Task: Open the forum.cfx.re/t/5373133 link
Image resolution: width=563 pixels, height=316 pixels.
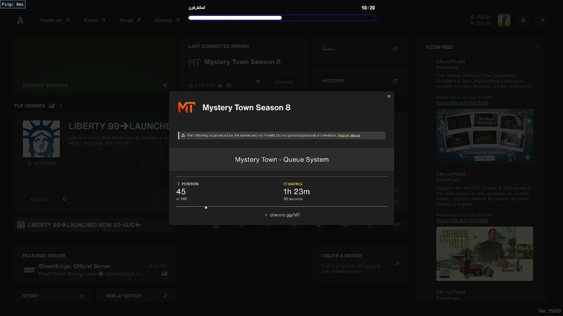Action: point(462,103)
